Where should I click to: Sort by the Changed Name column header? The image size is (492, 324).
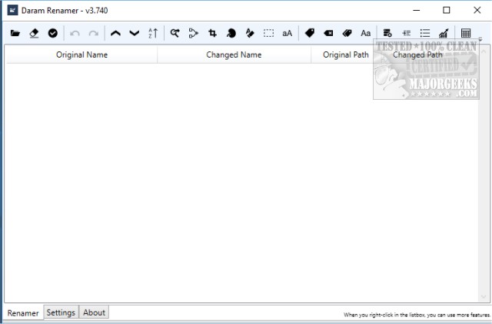pyautogui.click(x=234, y=55)
